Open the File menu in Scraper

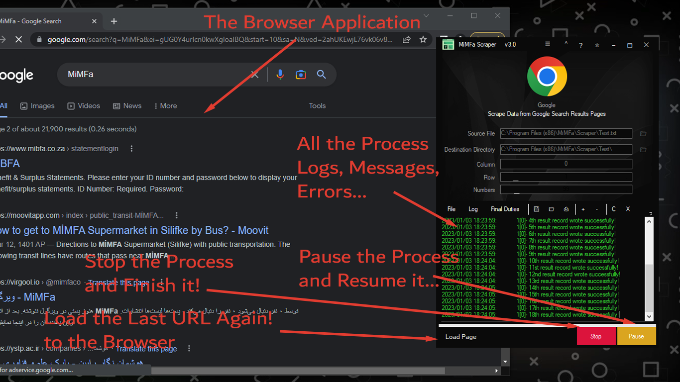(451, 209)
